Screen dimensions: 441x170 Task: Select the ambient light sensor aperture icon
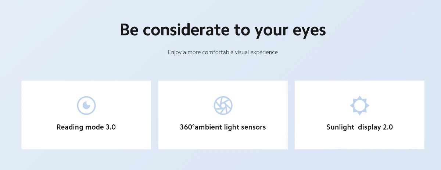(223, 106)
